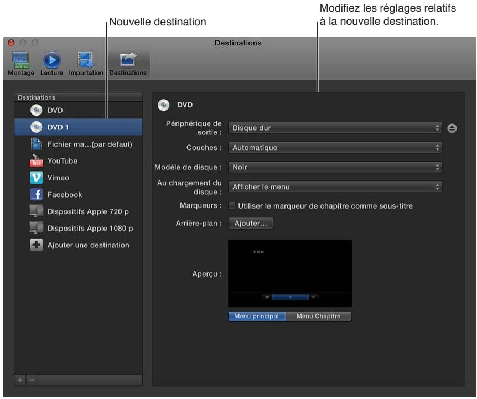Click the Dispositifs Apple 720 p devices icon
Viewport: 477px width, 399px height.
[37, 211]
